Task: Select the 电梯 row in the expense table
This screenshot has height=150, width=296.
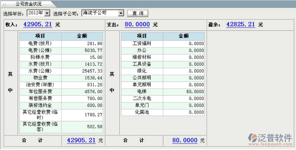Action: coord(142,91)
